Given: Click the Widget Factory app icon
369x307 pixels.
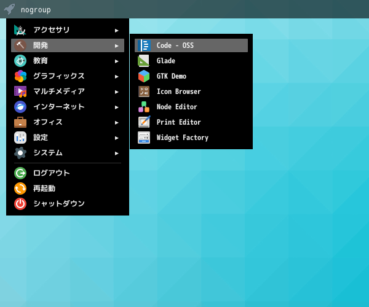Looking at the screenshot, I should pyautogui.click(x=144, y=138).
